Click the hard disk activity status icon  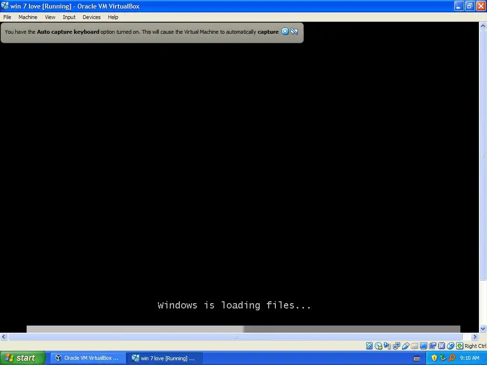(369, 346)
